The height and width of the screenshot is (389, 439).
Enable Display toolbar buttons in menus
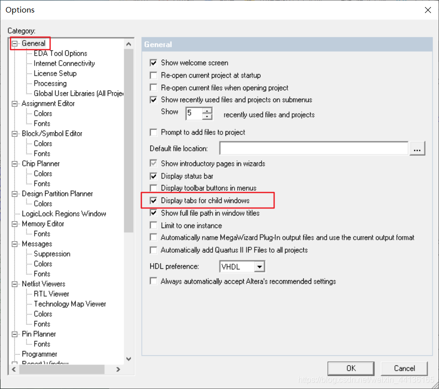[x=153, y=188]
